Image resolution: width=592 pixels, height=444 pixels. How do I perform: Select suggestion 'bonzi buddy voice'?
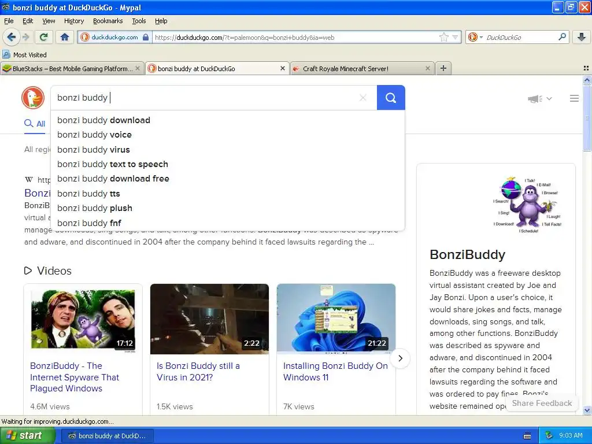point(228,135)
